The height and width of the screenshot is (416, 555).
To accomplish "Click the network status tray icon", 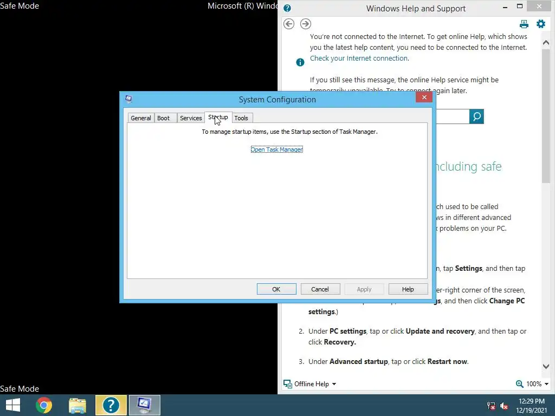I will (491, 405).
